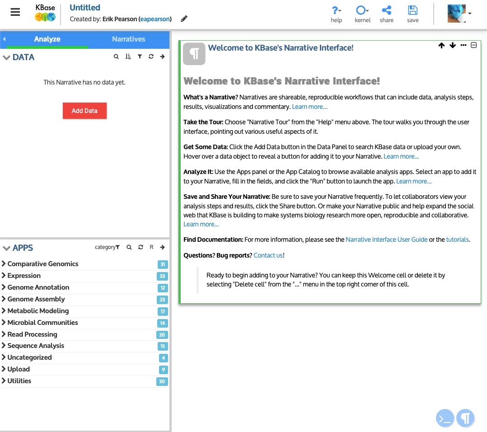The image size is (487, 432).
Task: Click the search icon in the Apps panel
Action: 129,247
